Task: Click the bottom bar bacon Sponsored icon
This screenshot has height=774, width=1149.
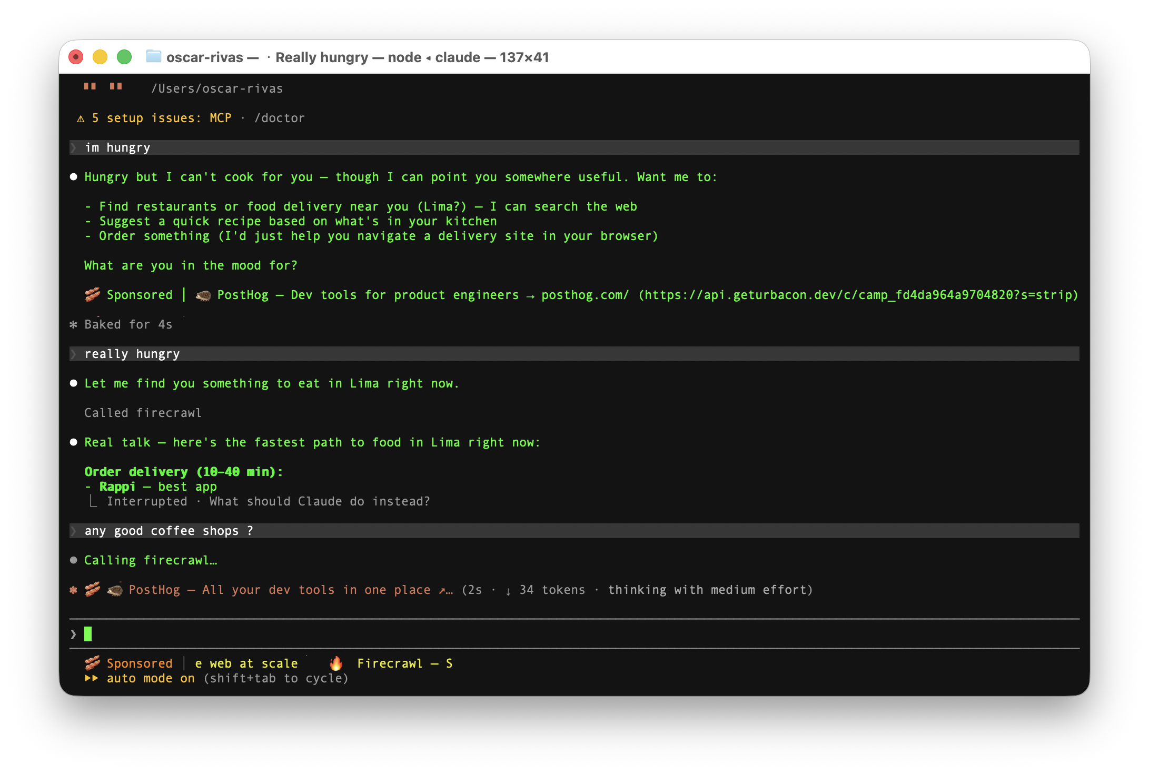Action: (93, 663)
